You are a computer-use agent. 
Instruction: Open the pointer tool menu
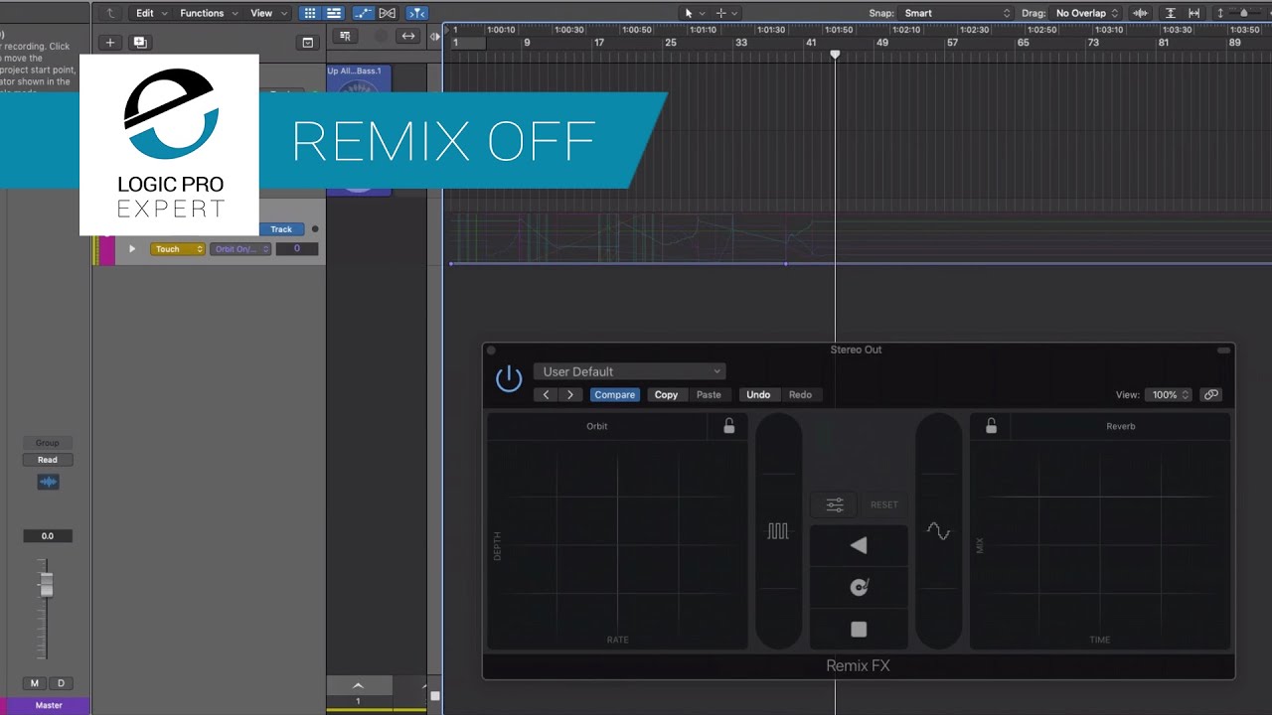695,13
